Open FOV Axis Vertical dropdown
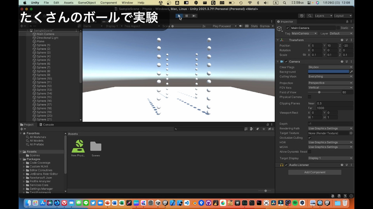 [x=330, y=88]
